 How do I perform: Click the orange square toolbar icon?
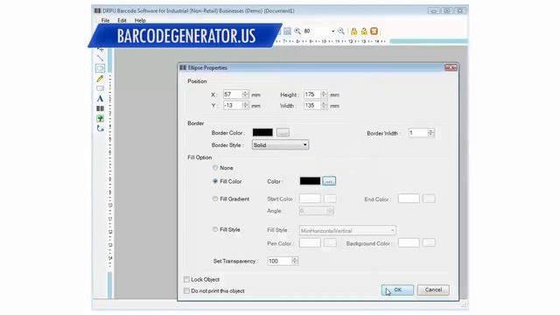pos(374,31)
